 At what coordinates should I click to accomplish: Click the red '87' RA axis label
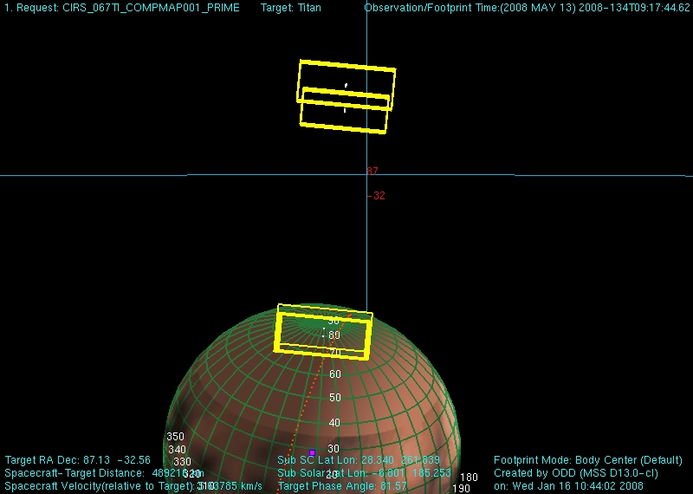click(x=372, y=171)
